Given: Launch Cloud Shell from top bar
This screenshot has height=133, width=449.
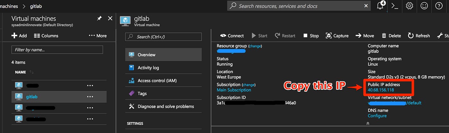Looking at the screenshot, I should [395, 6].
